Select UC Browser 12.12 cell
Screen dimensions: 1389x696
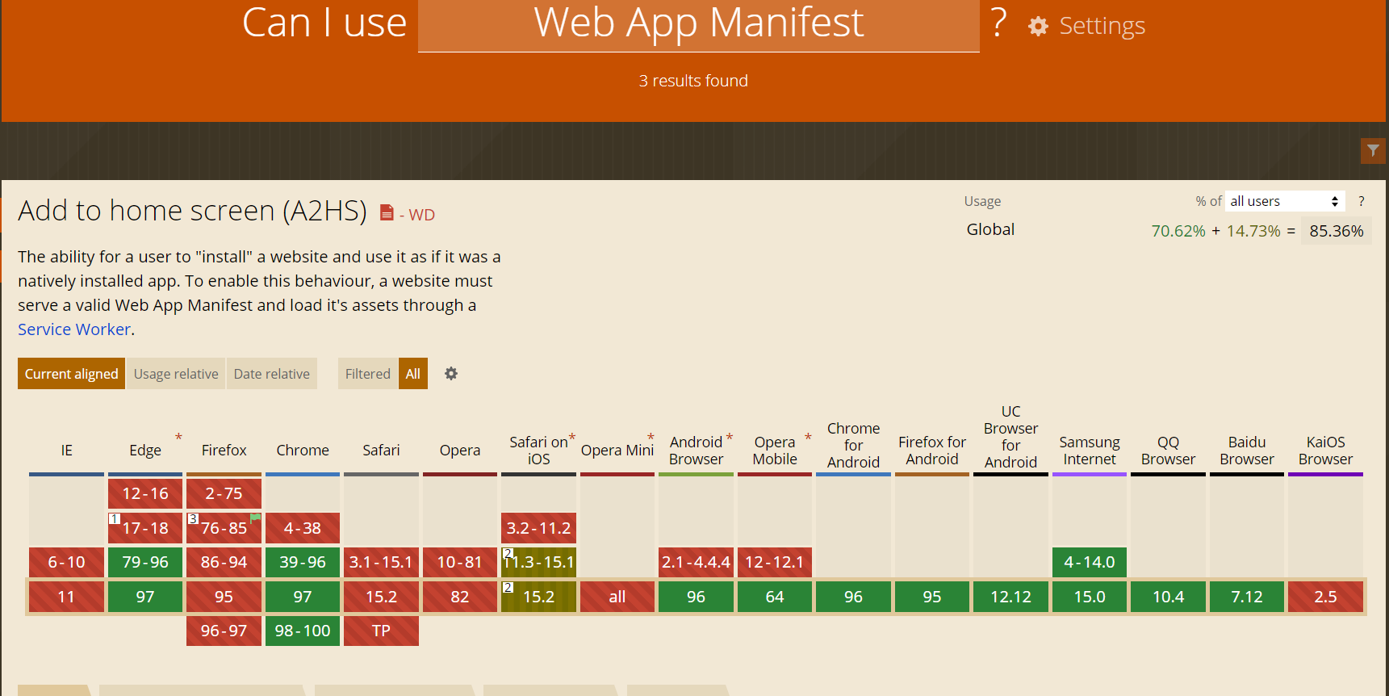point(1010,597)
